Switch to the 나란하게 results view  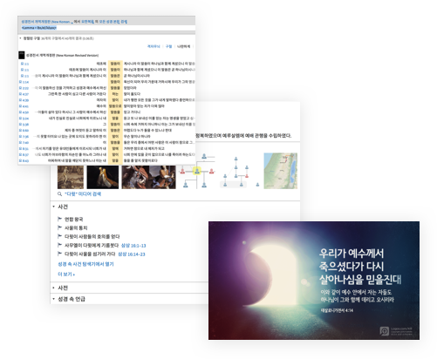183,46
